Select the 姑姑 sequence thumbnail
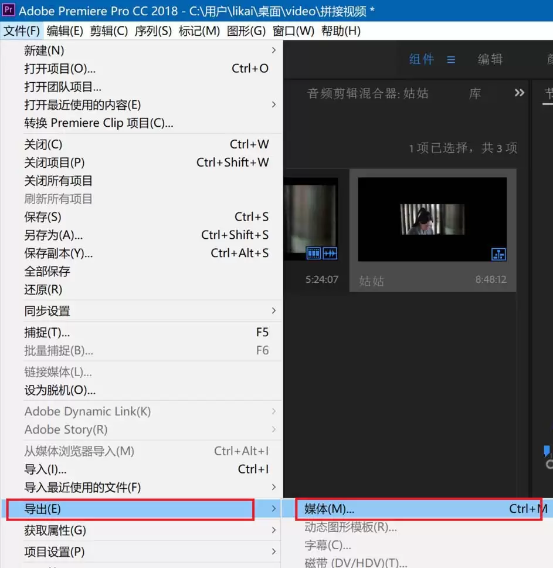 (432, 219)
